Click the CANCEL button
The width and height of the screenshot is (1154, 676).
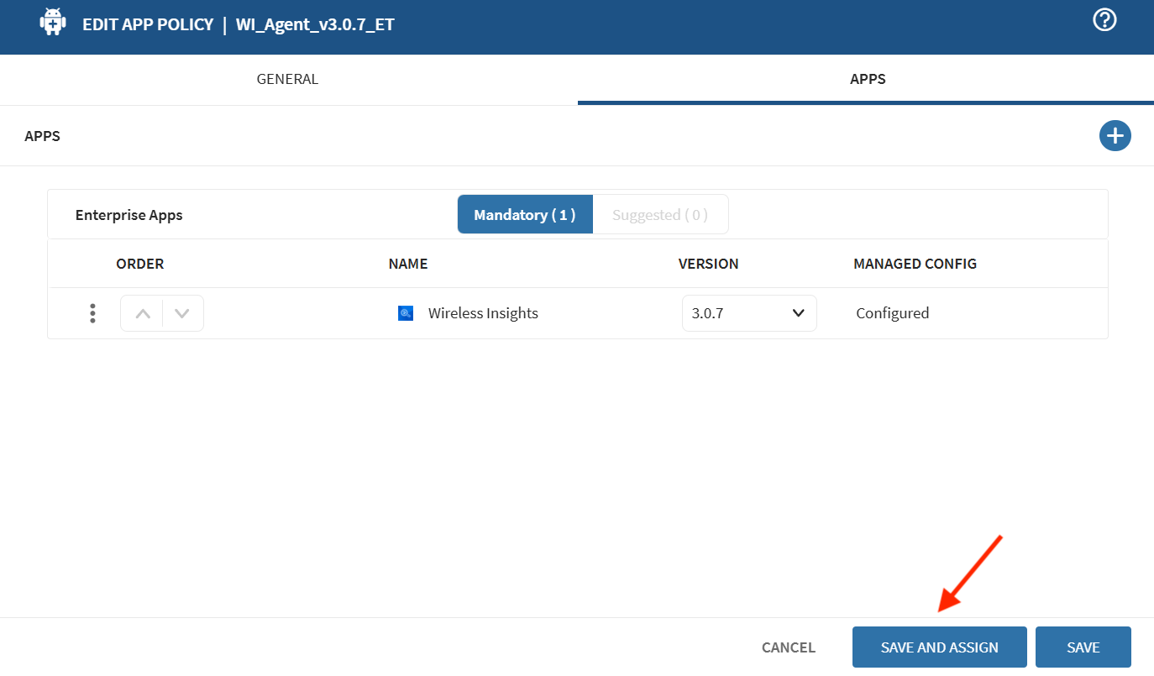pos(789,647)
